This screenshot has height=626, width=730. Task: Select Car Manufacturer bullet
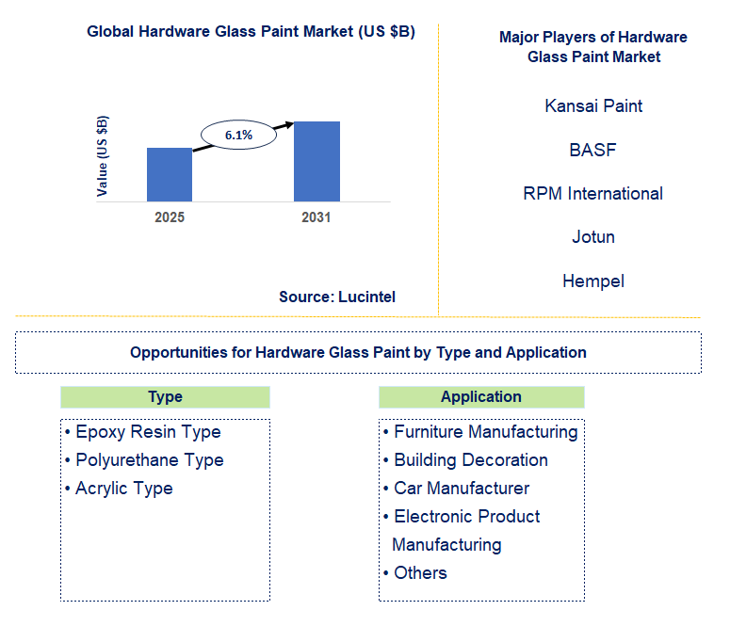click(x=456, y=489)
